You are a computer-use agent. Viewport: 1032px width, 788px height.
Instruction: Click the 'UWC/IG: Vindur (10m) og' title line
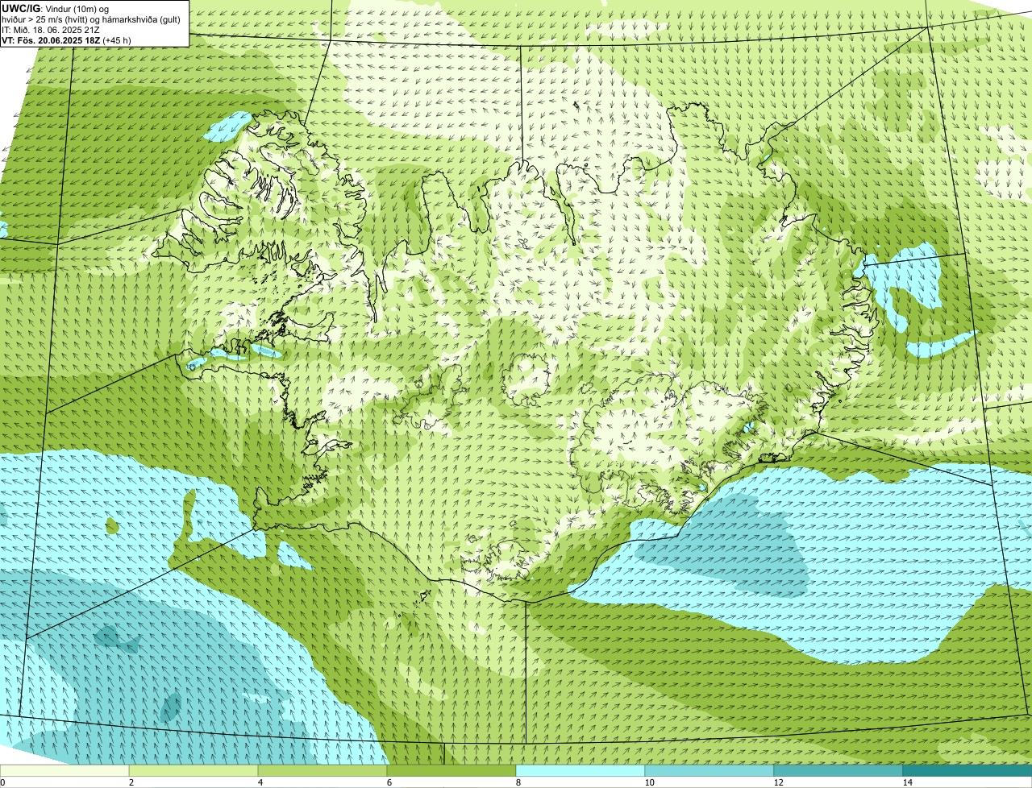56,8
